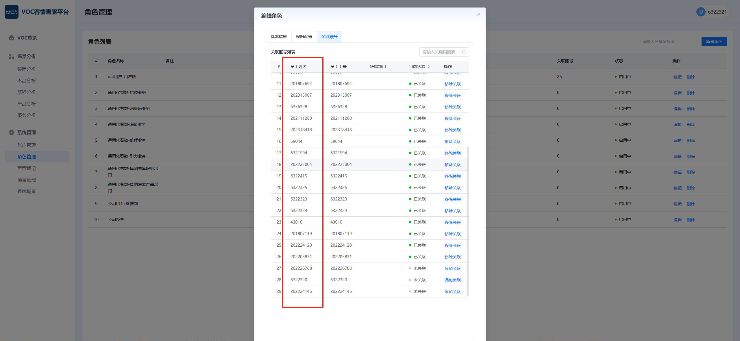Image resolution: width=740 pixels, height=341 pixels.
Task: Click the 系统管理 gear icon
Action: (x=12, y=132)
